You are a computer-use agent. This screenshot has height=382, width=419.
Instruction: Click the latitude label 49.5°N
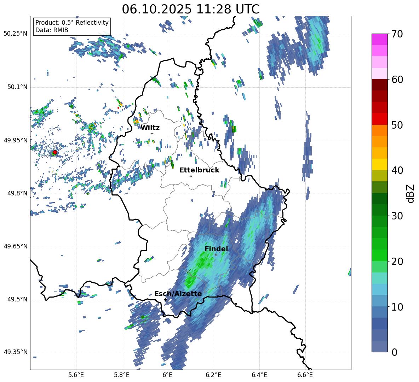click(17, 299)
